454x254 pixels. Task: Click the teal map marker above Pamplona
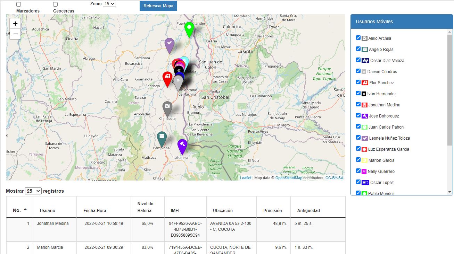coord(162,138)
